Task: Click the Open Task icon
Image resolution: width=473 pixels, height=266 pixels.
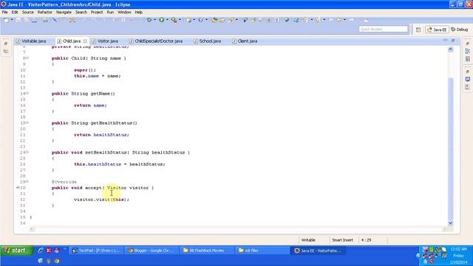Action: 222,20
